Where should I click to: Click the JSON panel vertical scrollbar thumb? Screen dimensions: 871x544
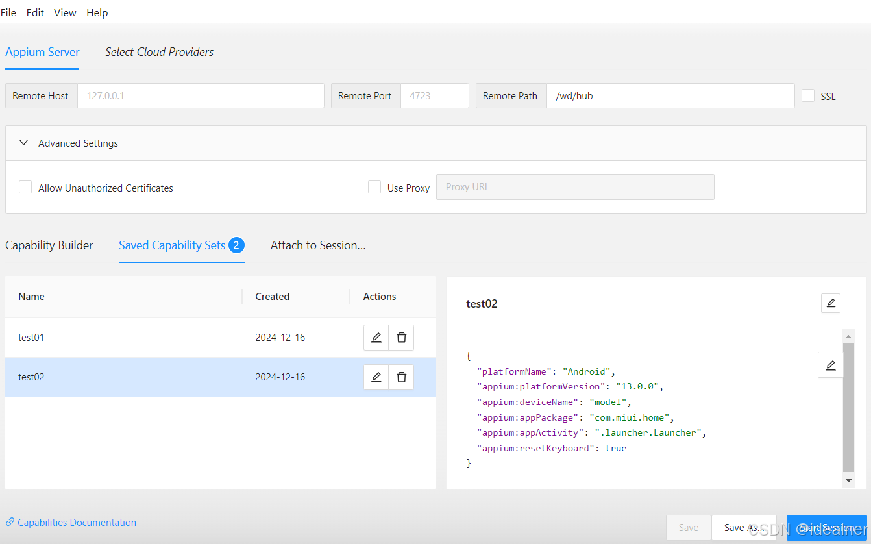[848, 407]
